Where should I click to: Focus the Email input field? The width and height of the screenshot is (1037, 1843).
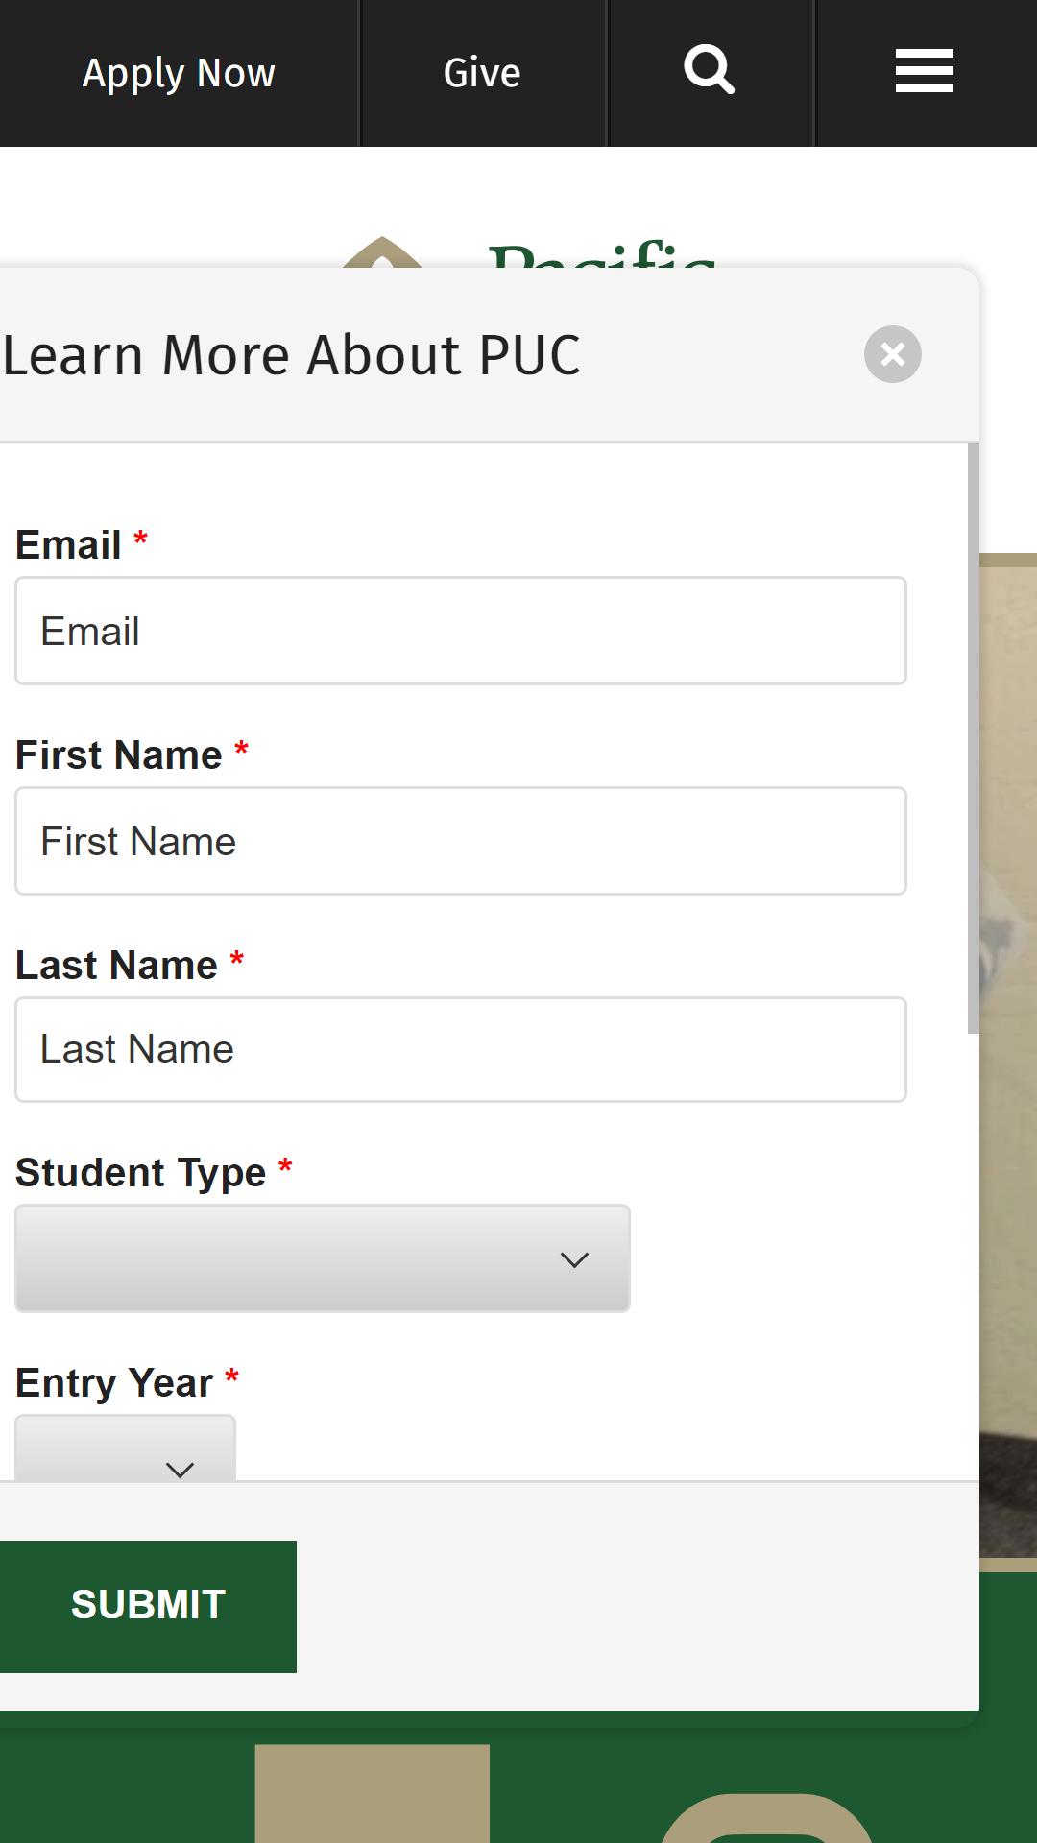(x=461, y=631)
